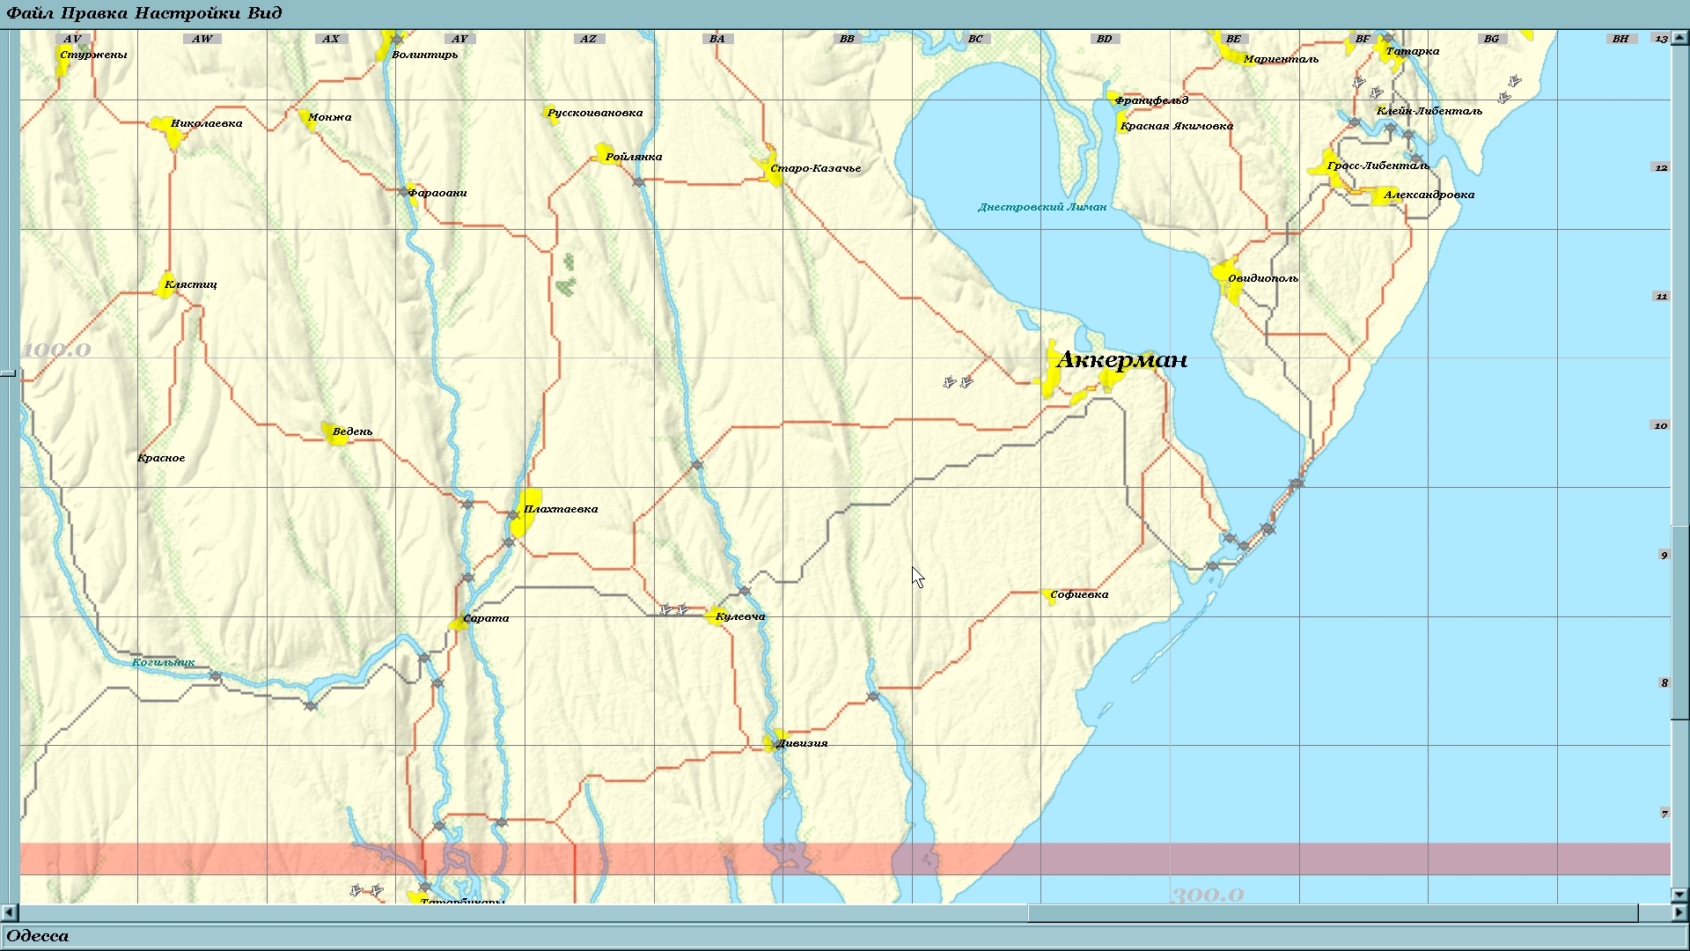
Task: Open the Вид menu
Action: click(x=264, y=13)
